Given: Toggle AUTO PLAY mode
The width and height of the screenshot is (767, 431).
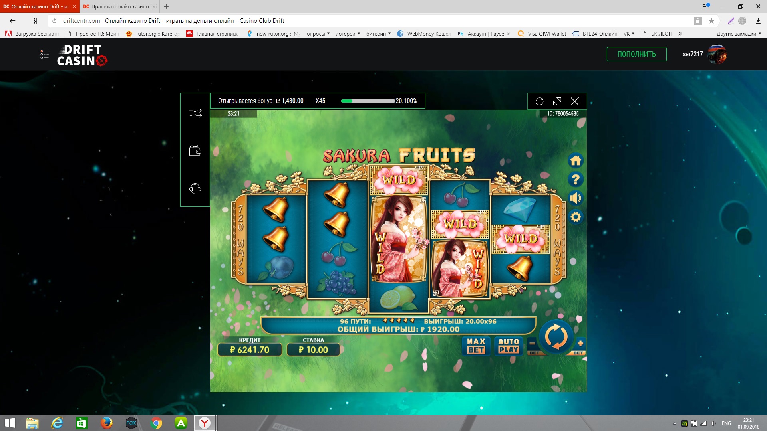Looking at the screenshot, I should pos(508,346).
